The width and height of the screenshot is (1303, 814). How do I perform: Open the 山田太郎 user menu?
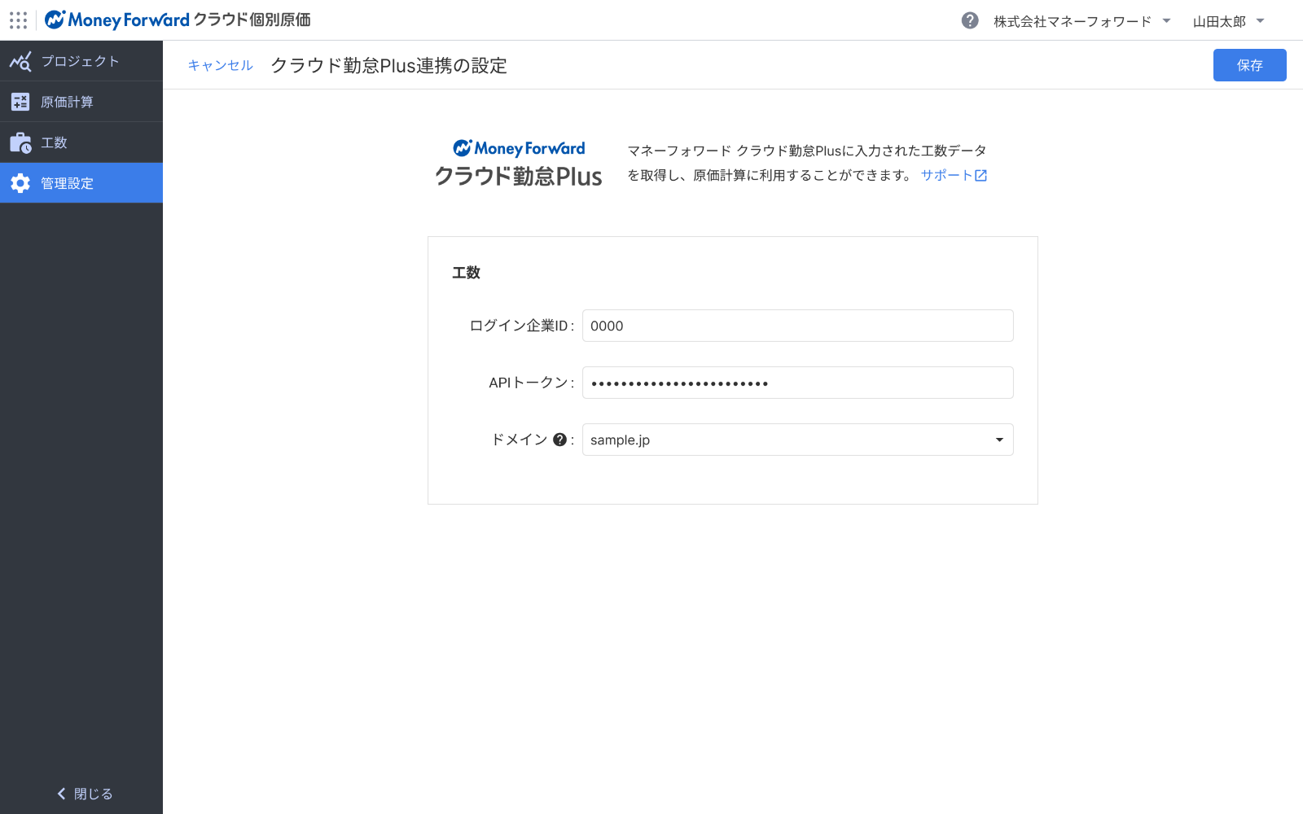tap(1229, 21)
